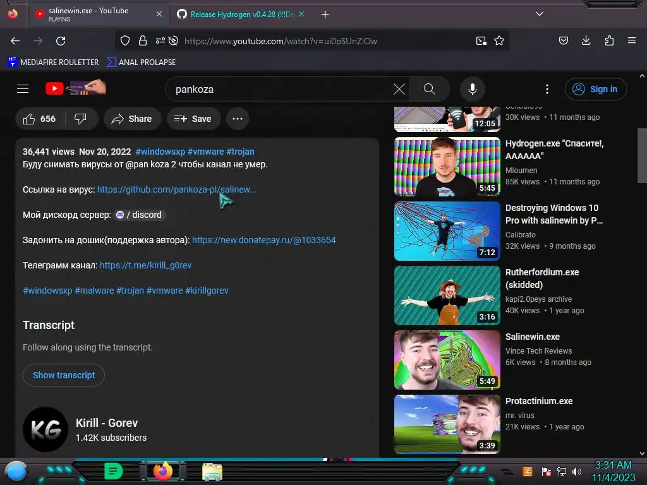
Task: Save page to Pocket
Action: coord(564,40)
